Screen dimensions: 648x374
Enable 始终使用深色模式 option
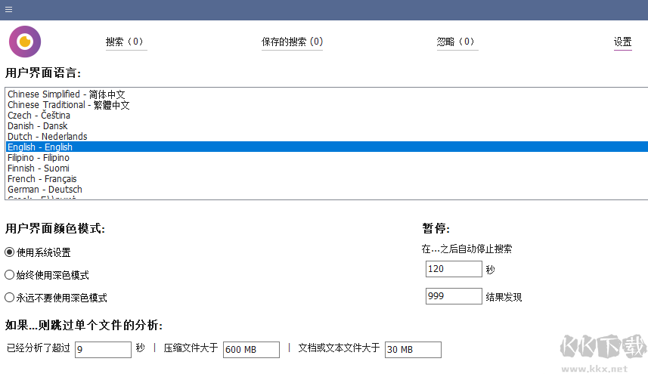pos(10,275)
